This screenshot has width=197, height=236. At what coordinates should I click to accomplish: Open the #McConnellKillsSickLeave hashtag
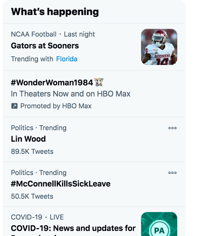61,184
